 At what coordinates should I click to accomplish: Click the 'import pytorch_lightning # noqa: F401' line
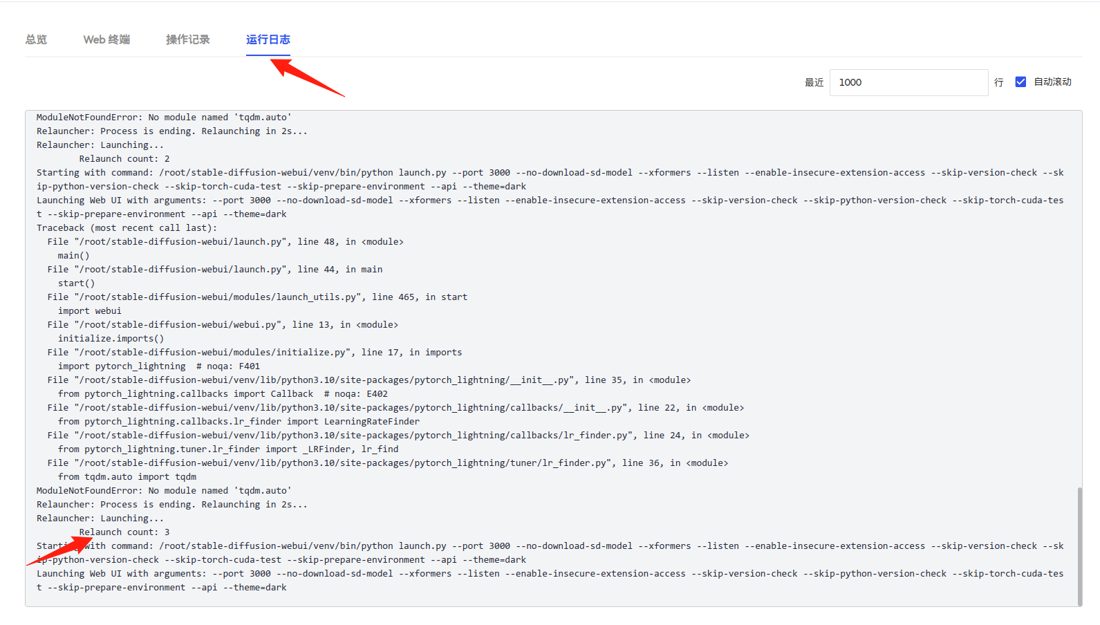coord(159,366)
